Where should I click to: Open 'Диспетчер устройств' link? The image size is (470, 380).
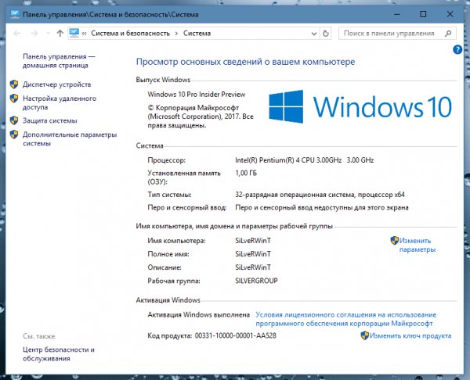[56, 84]
